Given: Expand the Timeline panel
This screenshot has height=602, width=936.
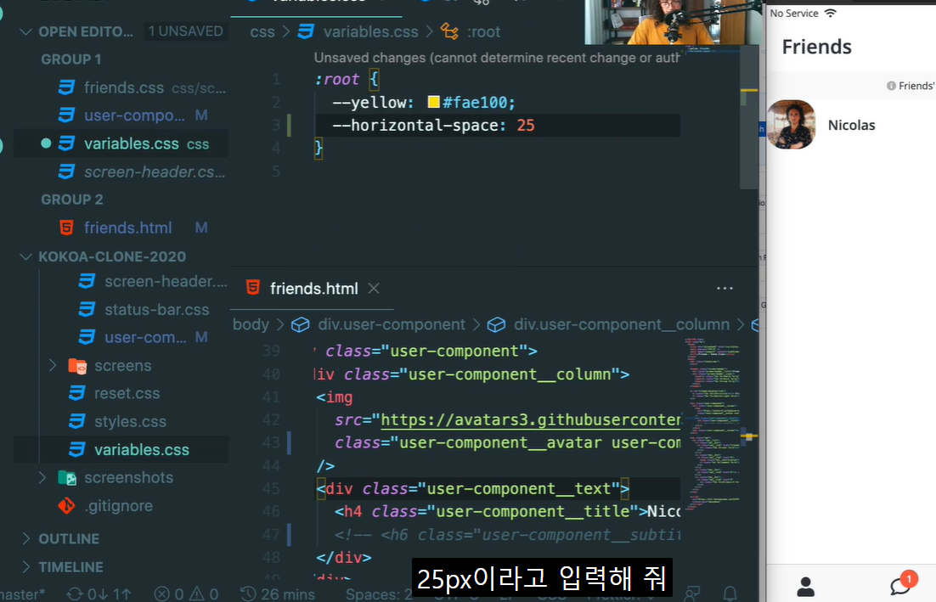Looking at the screenshot, I should (x=25, y=567).
